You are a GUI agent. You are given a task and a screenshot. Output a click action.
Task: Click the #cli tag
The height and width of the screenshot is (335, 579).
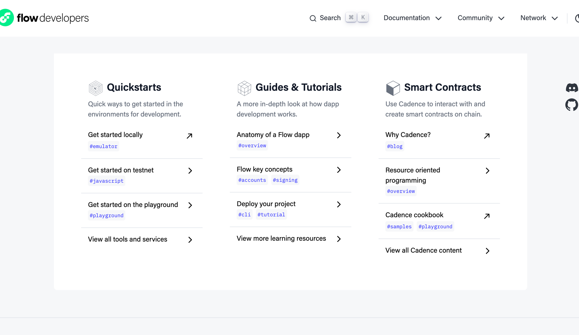(x=245, y=215)
